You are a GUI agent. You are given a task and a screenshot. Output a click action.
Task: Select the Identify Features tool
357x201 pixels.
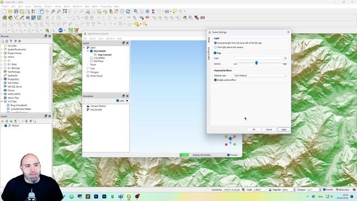pyautogui.click(x=136, y=11)
